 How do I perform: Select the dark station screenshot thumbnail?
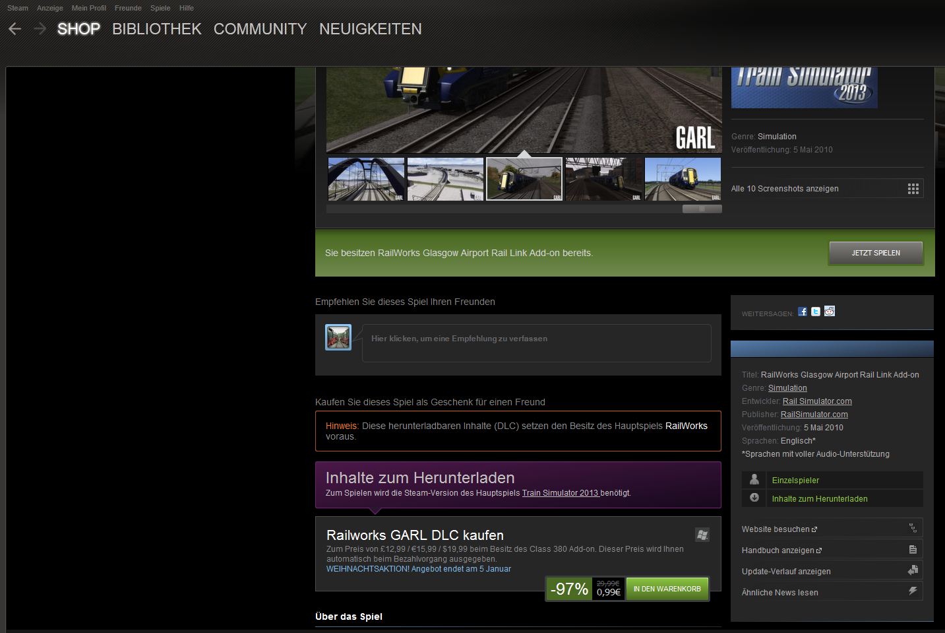pos(603,179)
